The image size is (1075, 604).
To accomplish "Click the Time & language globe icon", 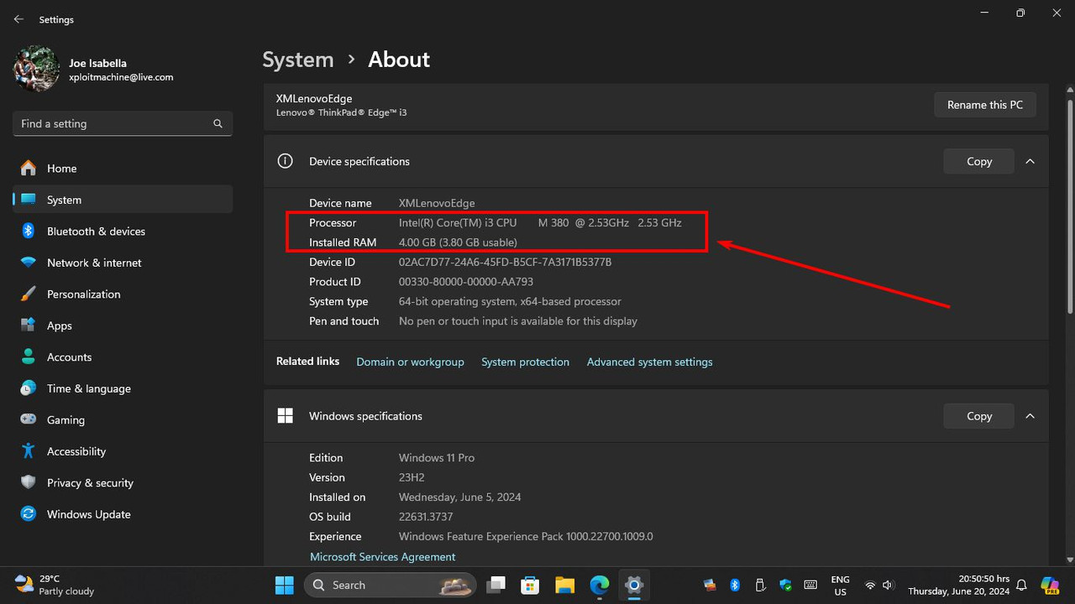I will click(x=29, y=388).
